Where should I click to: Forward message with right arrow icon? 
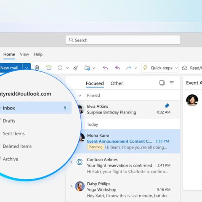129,68
